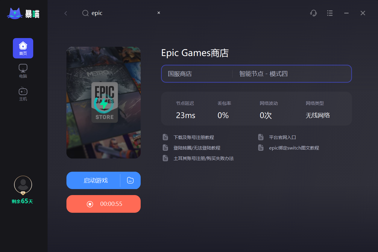
Task: Open the 智能节点 - 模式四 node selector
Action: 263,73
